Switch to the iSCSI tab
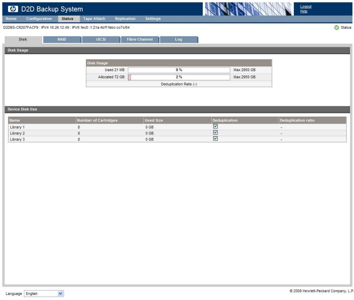Screen dimensions: 354x300 point(101,39)
